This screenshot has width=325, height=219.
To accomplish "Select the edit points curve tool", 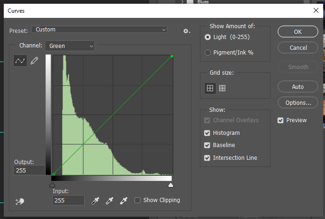I will tap(20, 61).
